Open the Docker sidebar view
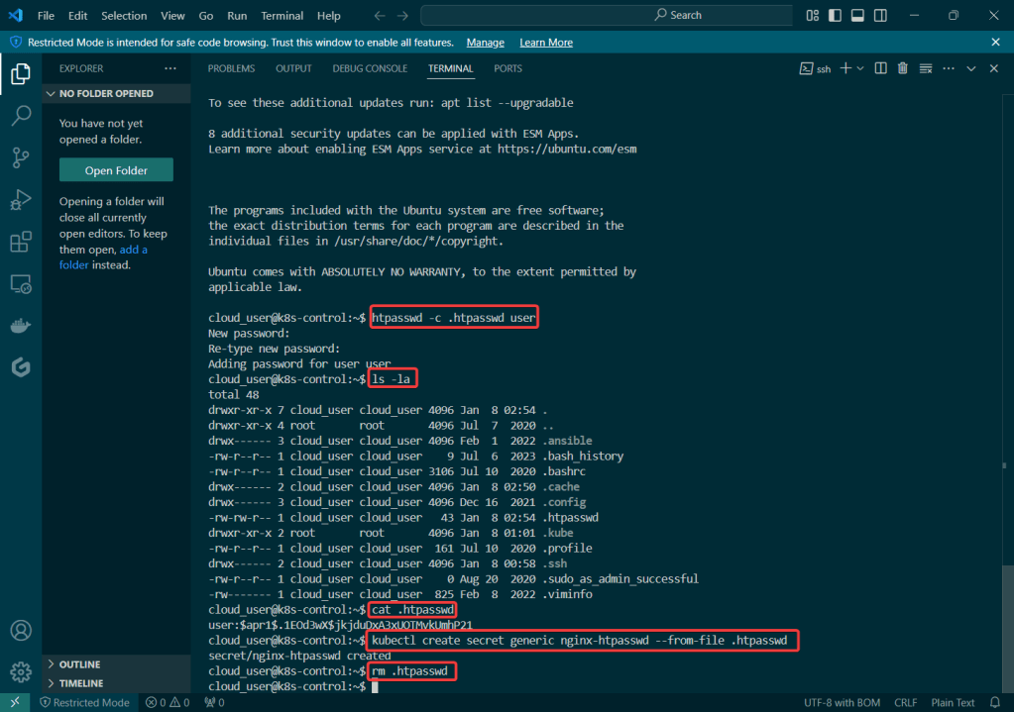Viewport: 1014px width, 712px height. coord(20,326)
